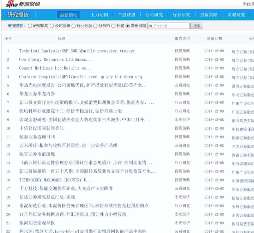Choose the 标题 search option
Viewport: 254px width, 233px height.
113,26
